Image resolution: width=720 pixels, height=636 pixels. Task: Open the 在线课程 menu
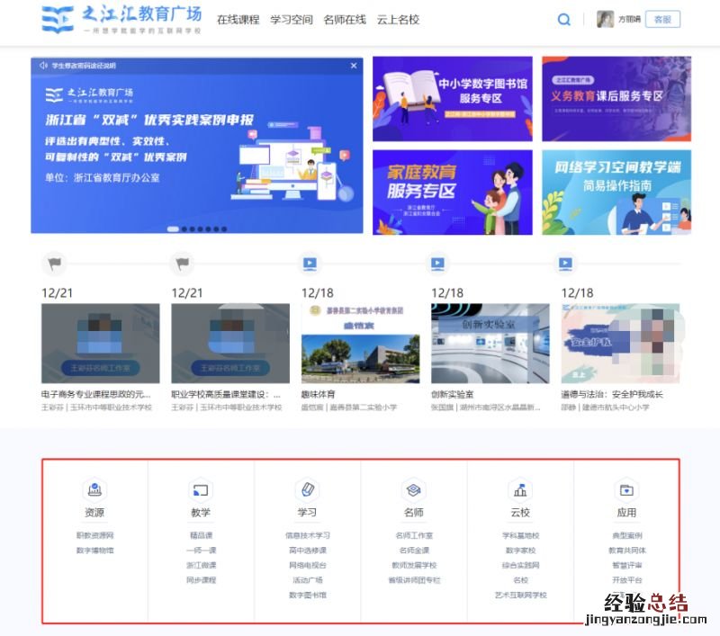pos(238,20)
